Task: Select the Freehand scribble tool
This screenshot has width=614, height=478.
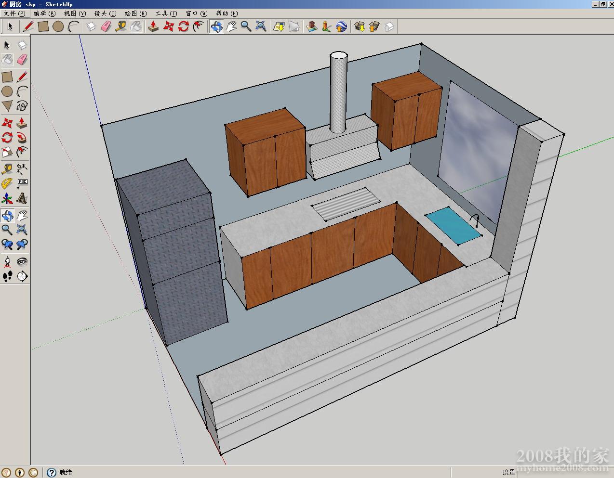Action: tap(22, 106)
